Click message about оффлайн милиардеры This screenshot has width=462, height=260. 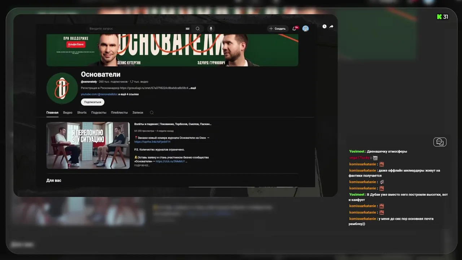(394, 173)
